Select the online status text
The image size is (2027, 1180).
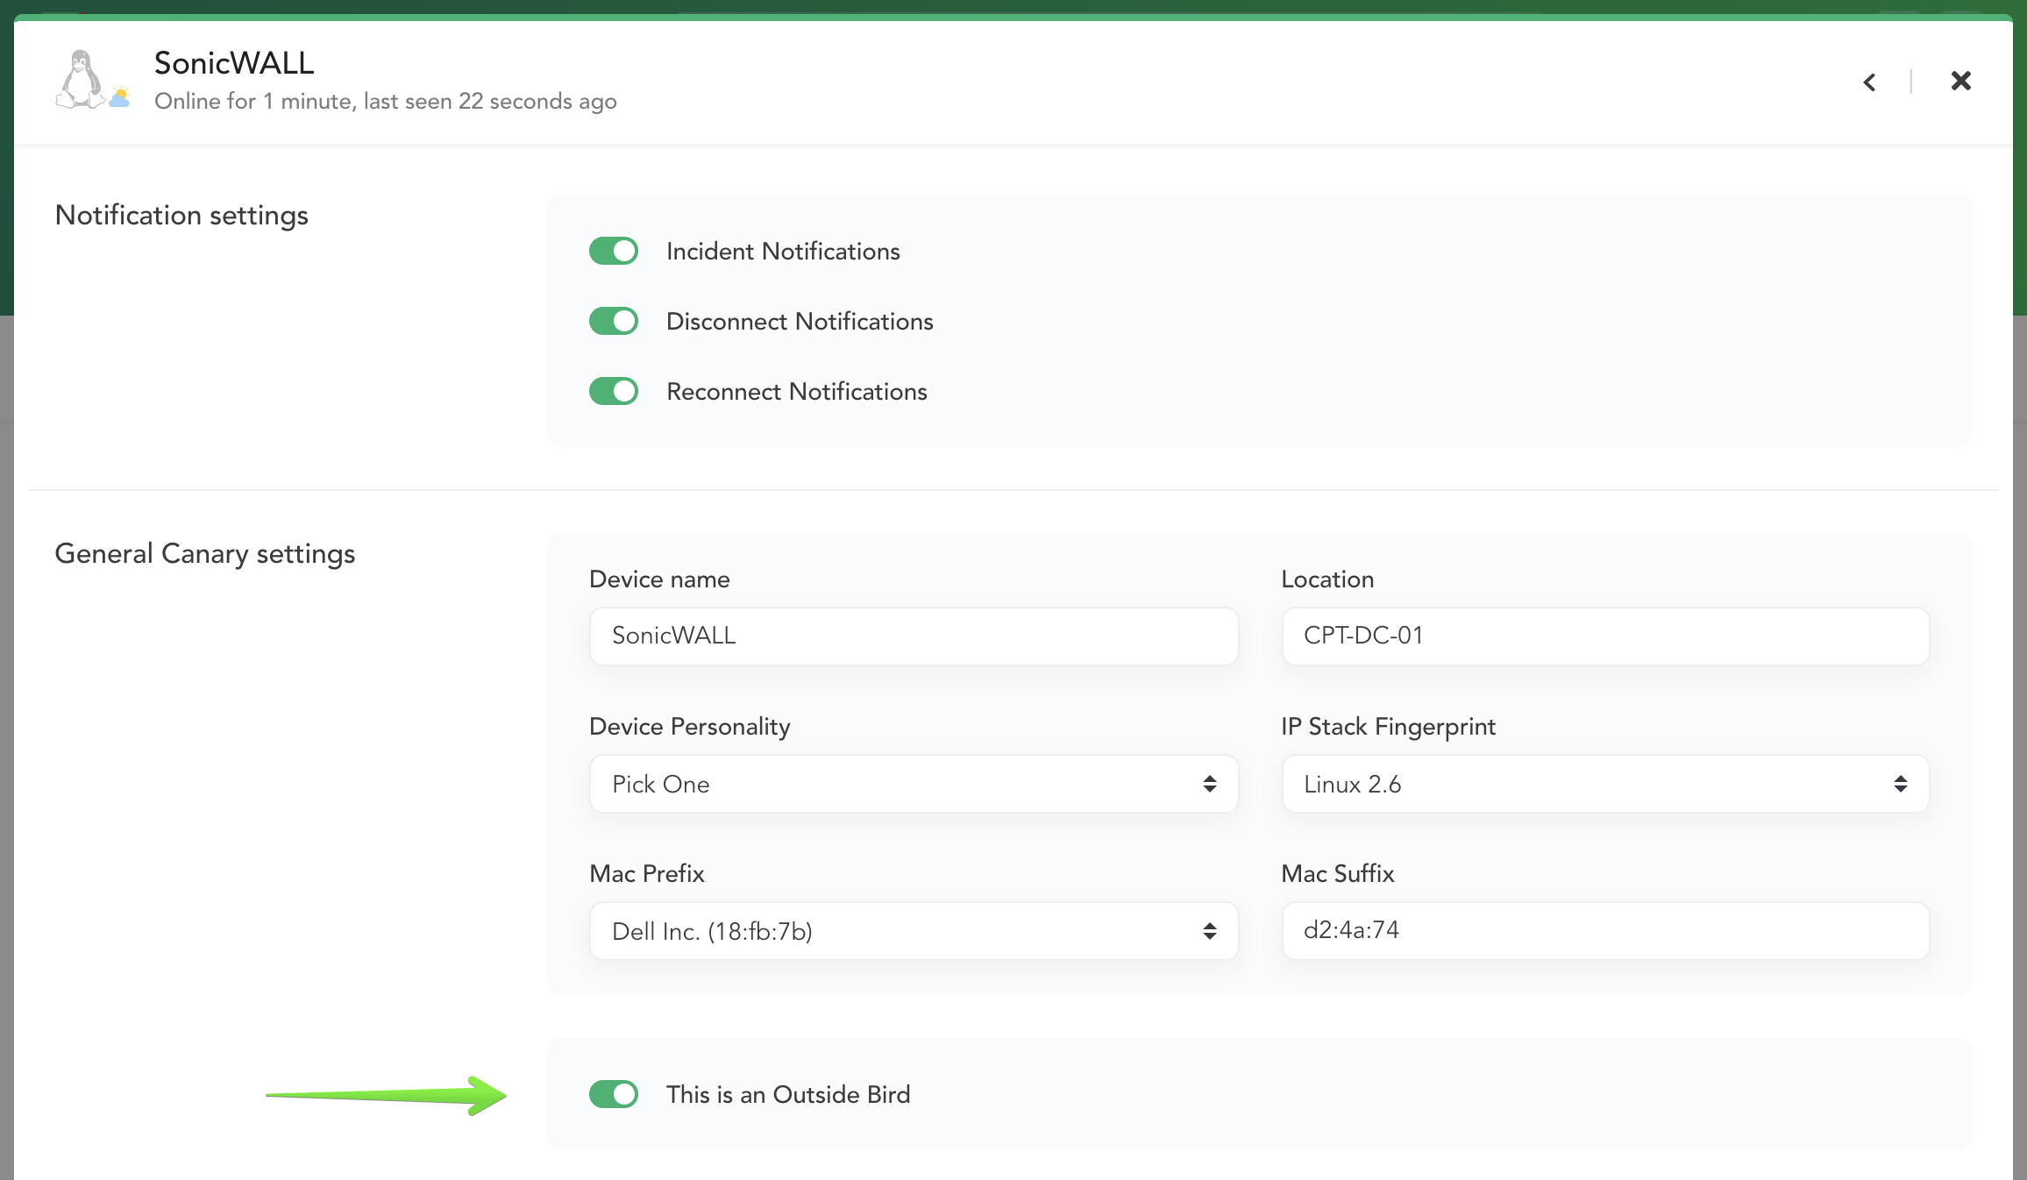(x=386, y=102)
